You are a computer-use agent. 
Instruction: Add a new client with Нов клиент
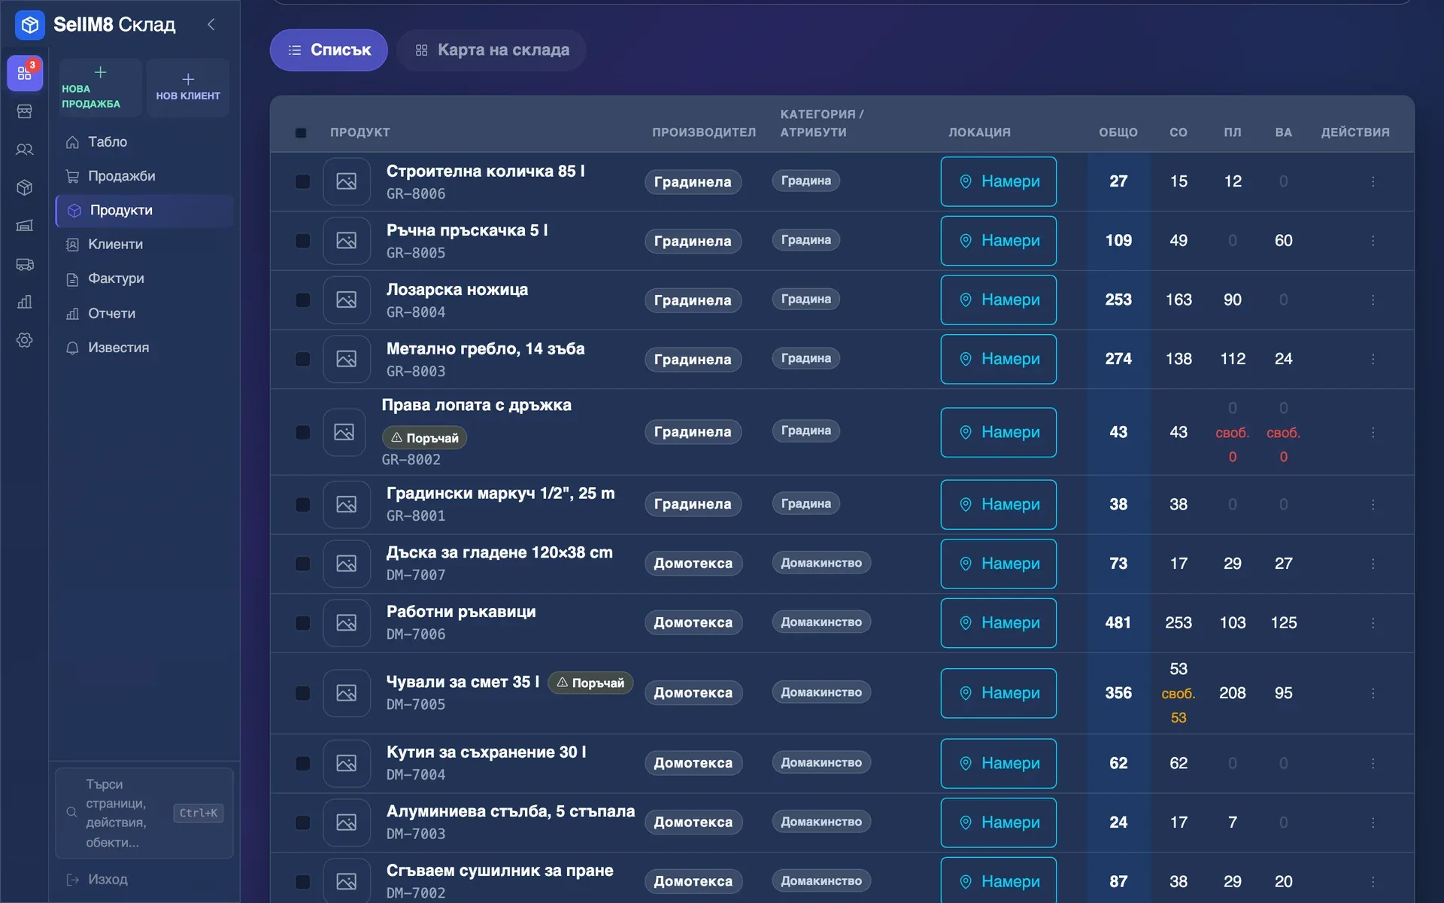click(188, 87)
